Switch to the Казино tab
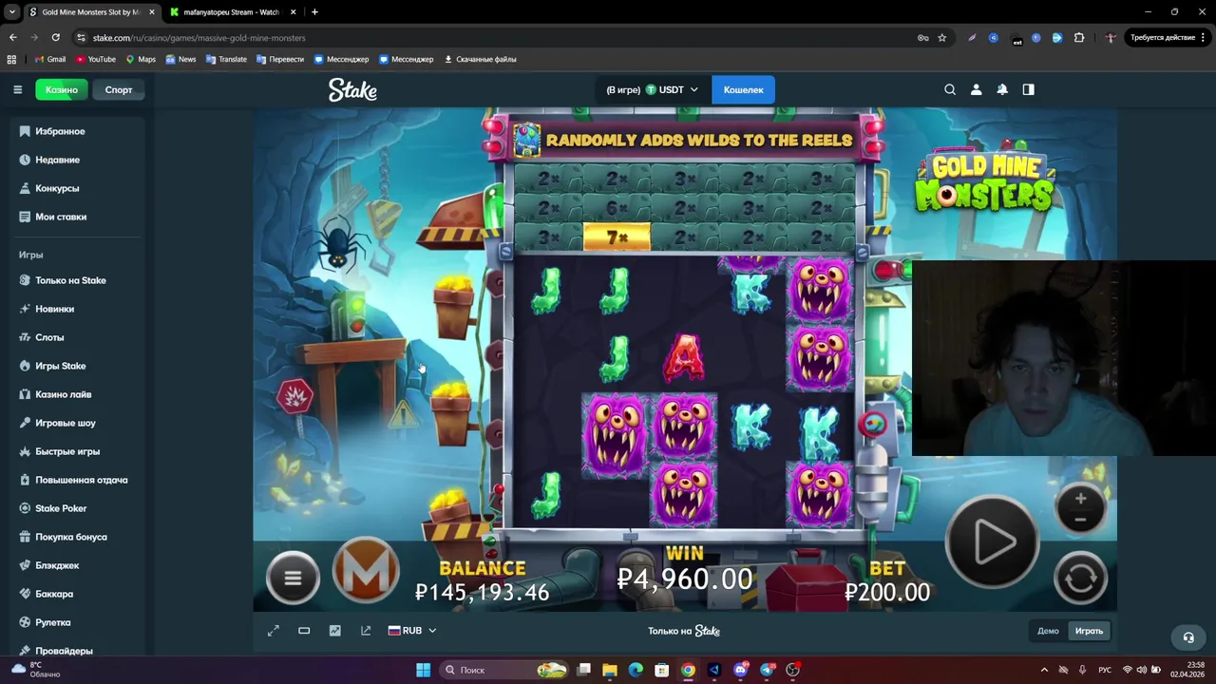 point(62,89)
